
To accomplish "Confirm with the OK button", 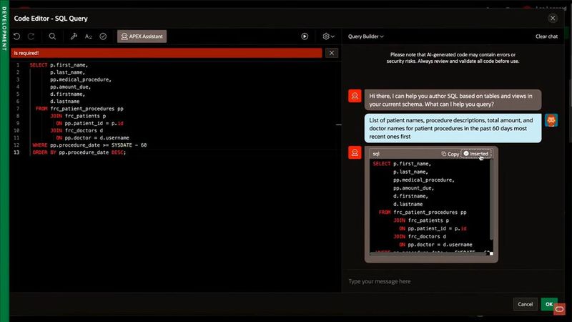I will tap(548, 303).
